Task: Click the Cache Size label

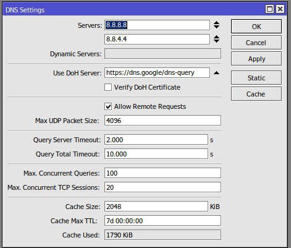Action: pos(83,207)
